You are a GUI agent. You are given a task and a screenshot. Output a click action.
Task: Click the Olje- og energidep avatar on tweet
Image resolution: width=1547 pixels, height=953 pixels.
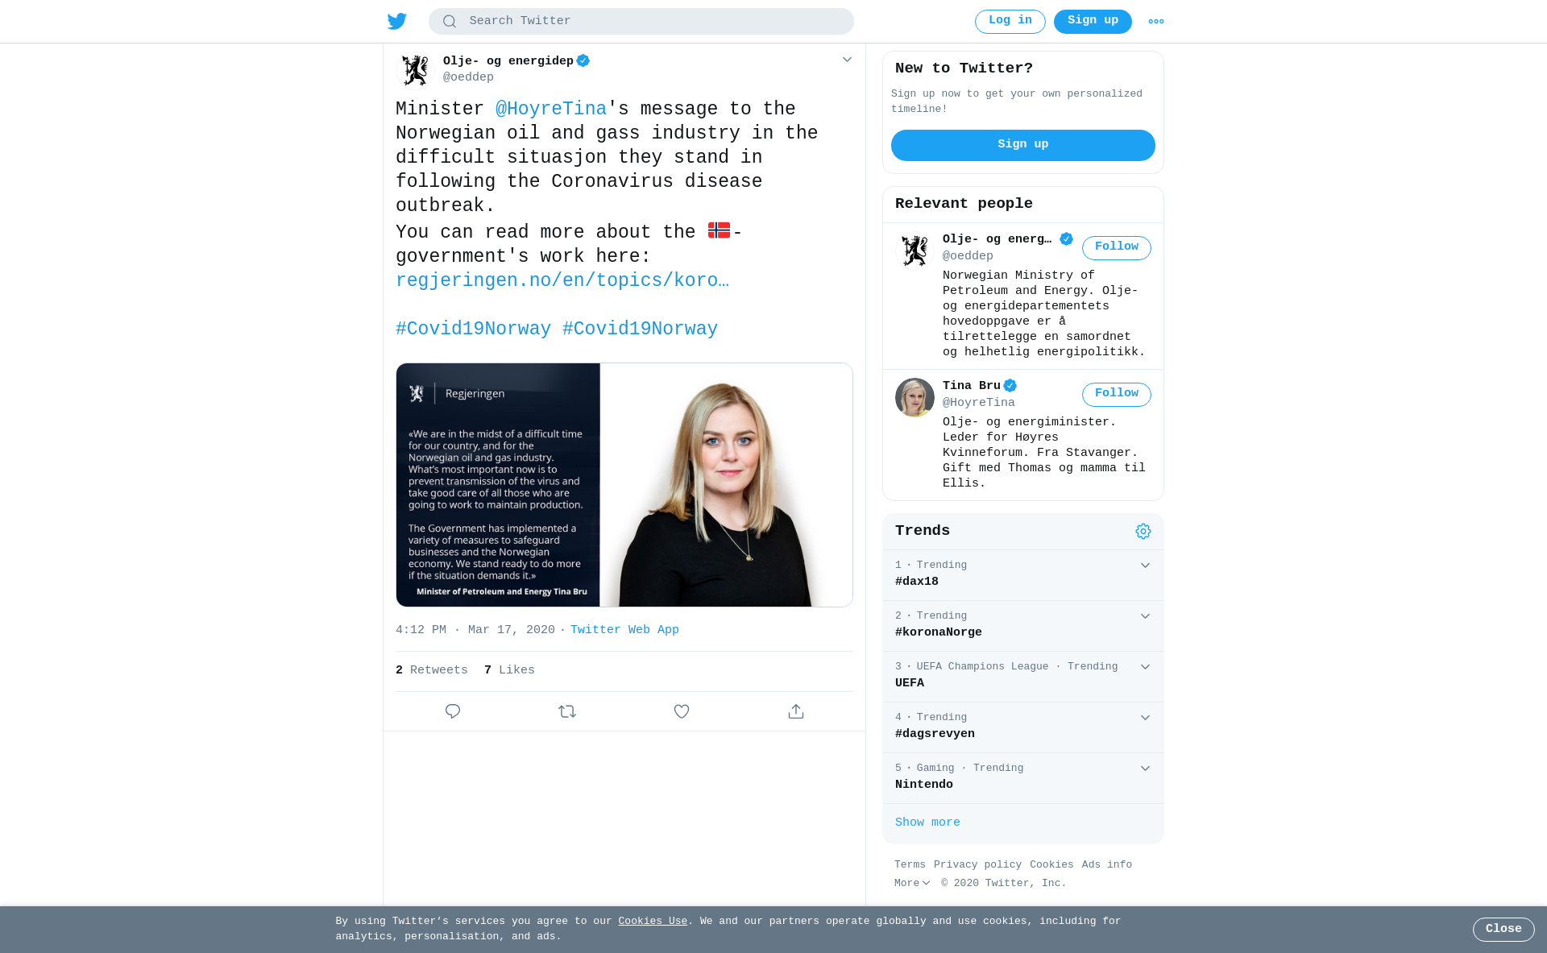click(x=416, y=70)
